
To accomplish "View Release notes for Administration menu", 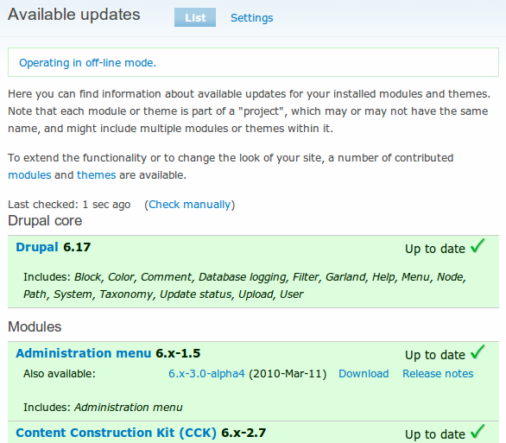I will [x=438, y=374].
